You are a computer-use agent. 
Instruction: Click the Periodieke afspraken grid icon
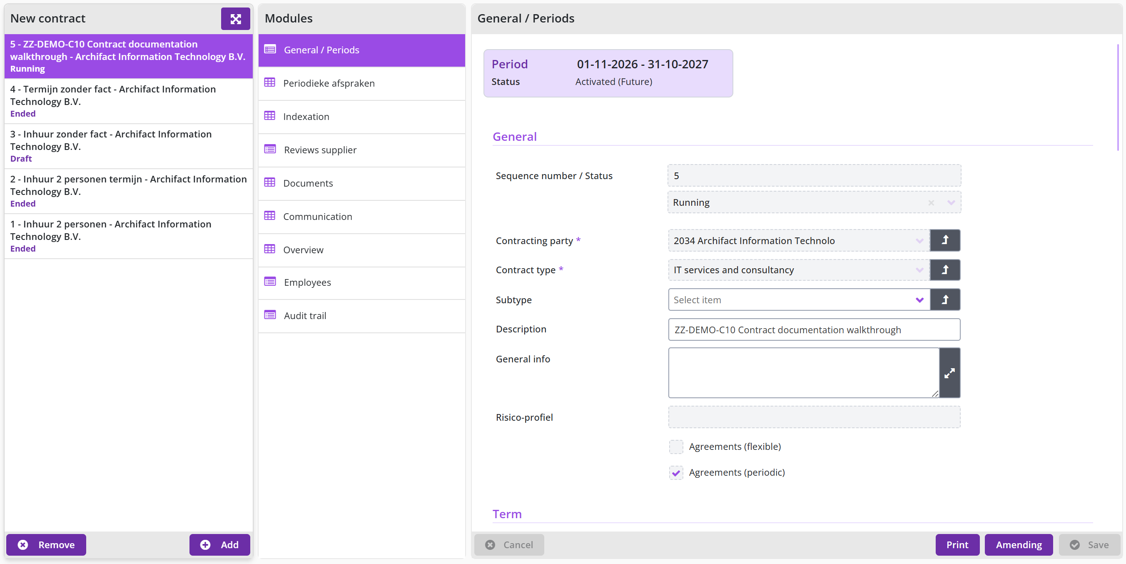pyautogui.click(x=270, y=82)
